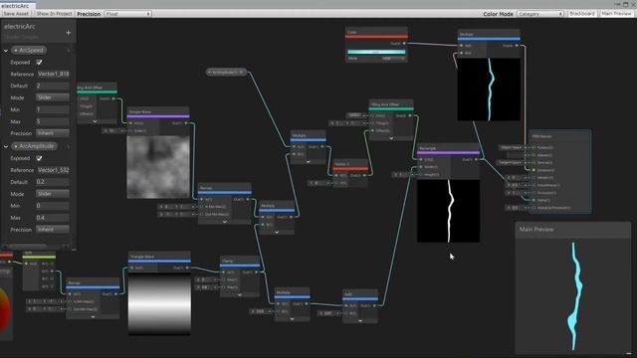Image resolution: width=637 pixels, height=358 pixels.
Task: Click the ArcAmplitude Max field 0.4
Action: click(x=53, y=218)
